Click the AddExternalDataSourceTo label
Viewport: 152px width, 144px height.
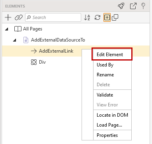58,40
